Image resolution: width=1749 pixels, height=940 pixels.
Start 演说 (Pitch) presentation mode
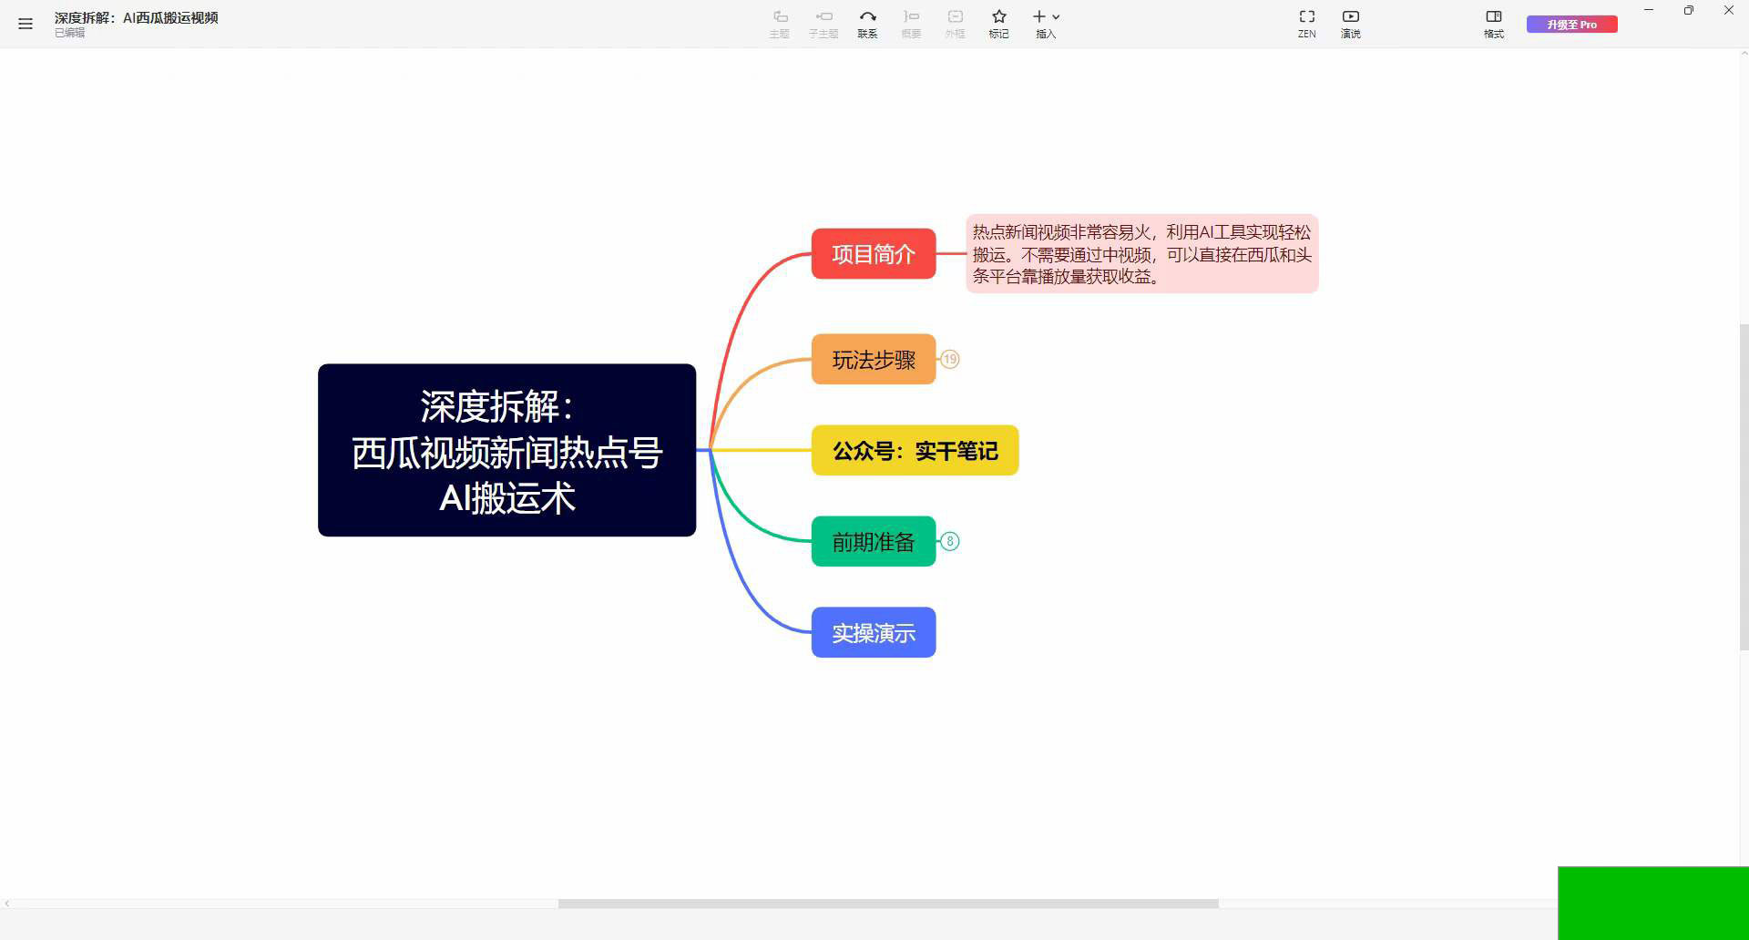(1350, 23)
